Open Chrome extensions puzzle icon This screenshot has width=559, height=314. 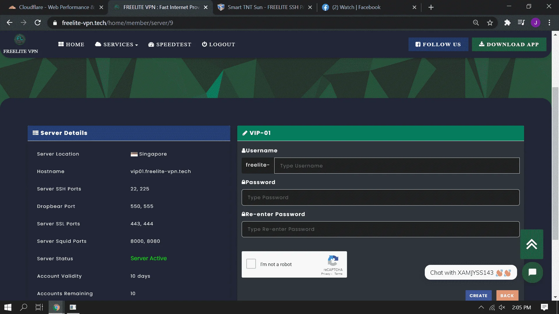tap(507, 23)
